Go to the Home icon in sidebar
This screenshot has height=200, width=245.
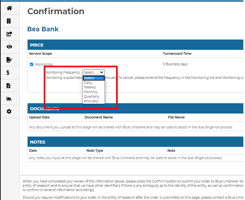pos(9,8)
